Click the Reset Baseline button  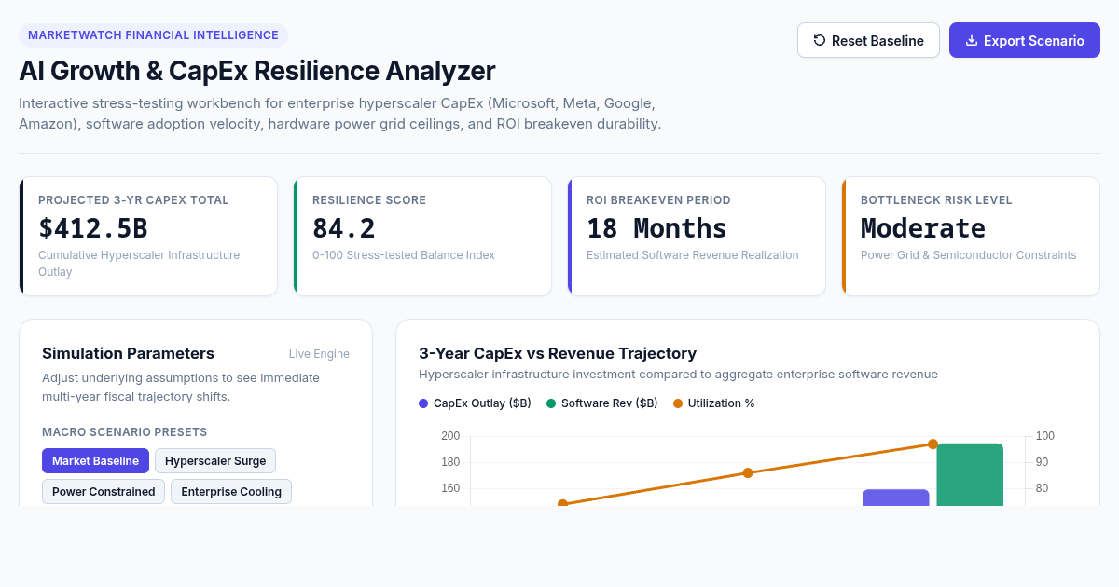point(868,40)
